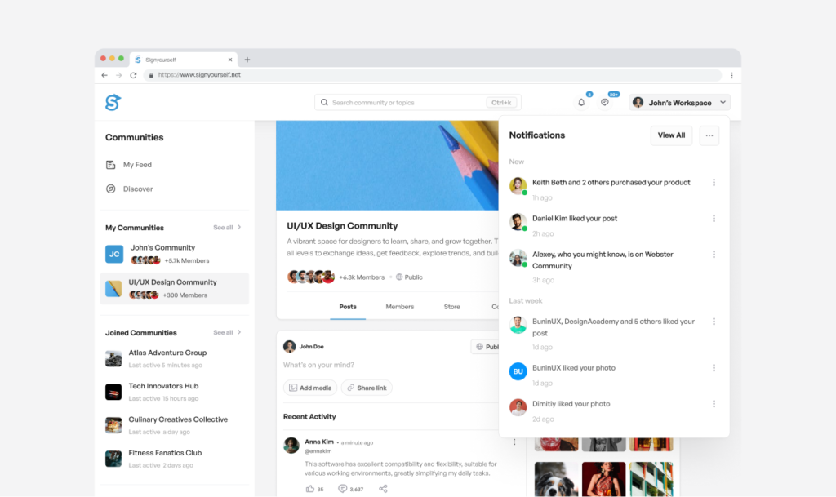Click the search community or topics field
This screenshot has height=497, width=836.
[408, 103]
